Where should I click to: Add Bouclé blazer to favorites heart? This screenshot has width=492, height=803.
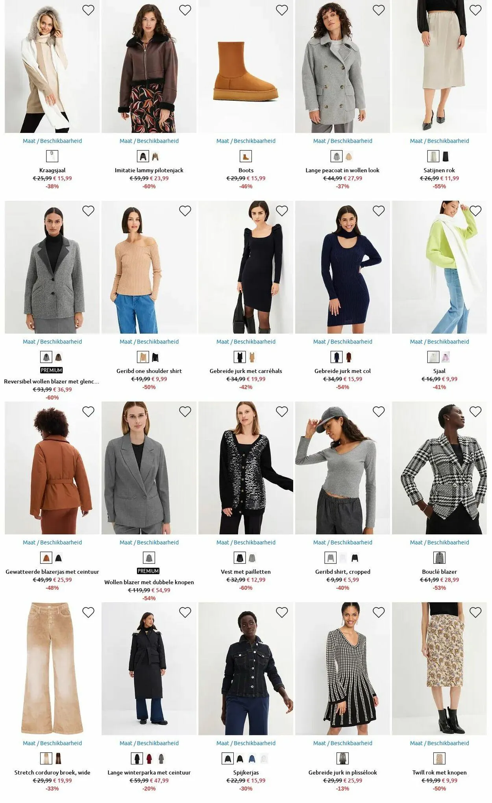[475, 412]
